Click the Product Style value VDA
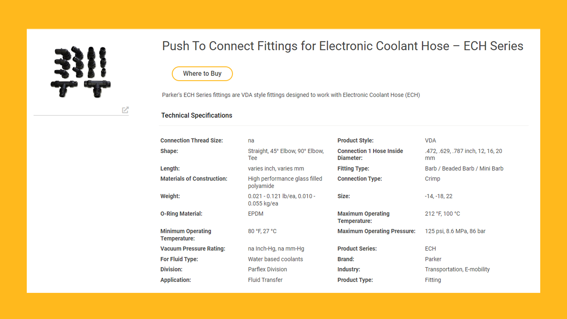 [x=430, y=140]
